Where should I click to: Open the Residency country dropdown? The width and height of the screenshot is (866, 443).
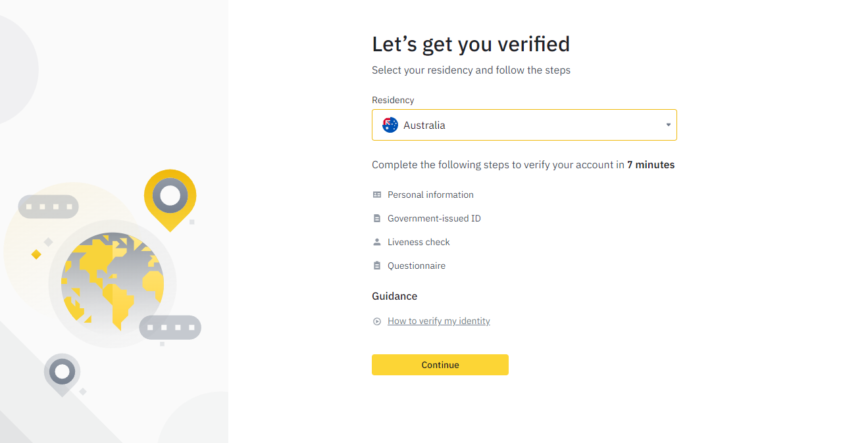coord(524,125)
